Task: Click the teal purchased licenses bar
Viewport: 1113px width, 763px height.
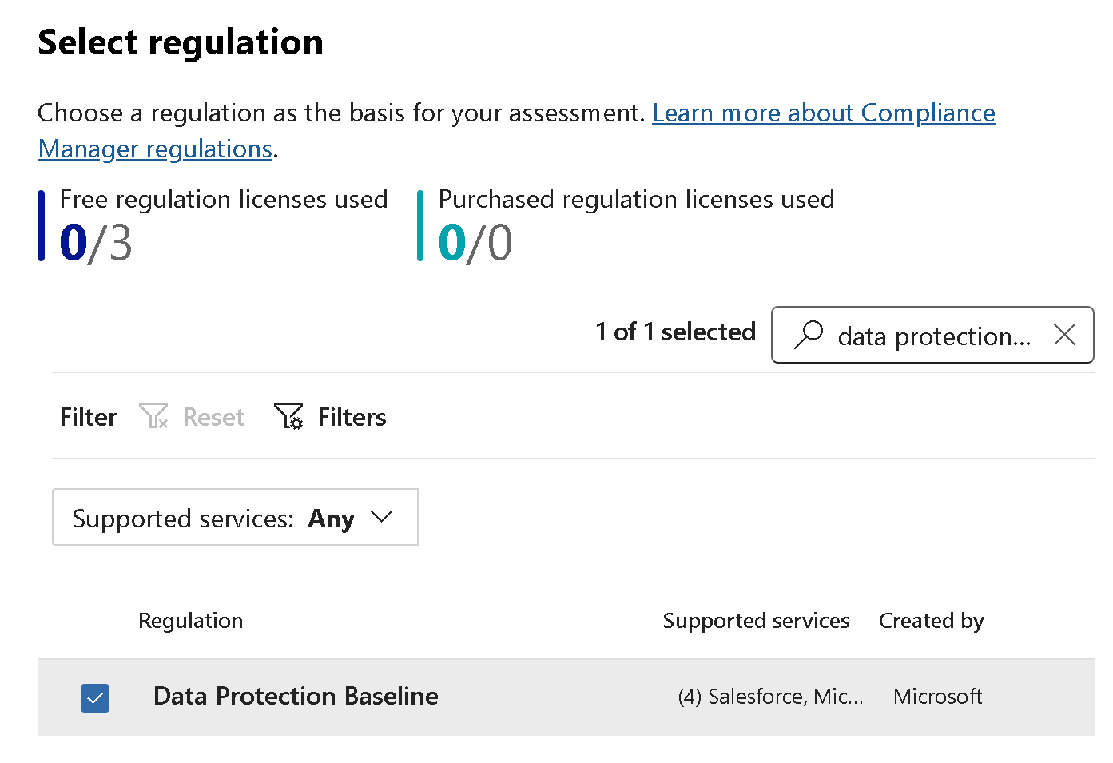Action: [x=420, y=225]
